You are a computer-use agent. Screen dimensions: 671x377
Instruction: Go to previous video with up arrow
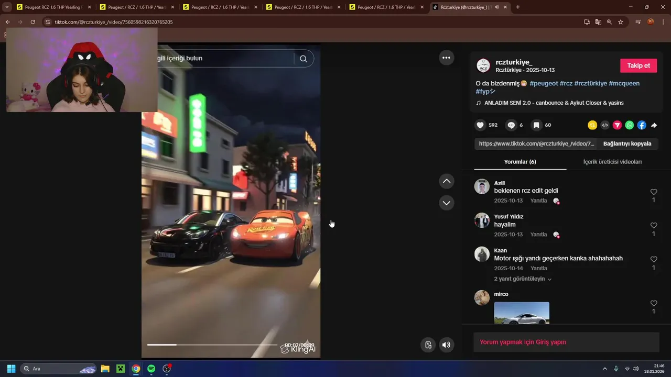pyautogui.click(x=446, y=181)
